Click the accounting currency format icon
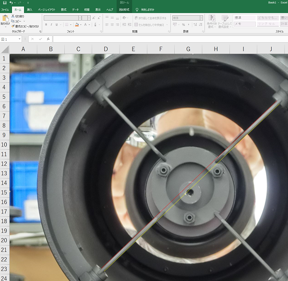The image size is (288, 281). coord(175,24)
